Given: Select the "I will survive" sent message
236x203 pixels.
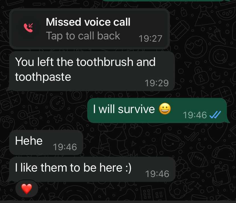Looking at the screenshot, I should click(x=157, y=110).
